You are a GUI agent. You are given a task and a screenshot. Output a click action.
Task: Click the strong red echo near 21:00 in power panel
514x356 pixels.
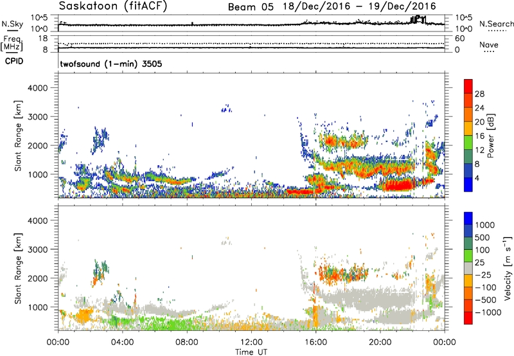tap(398, 185)
